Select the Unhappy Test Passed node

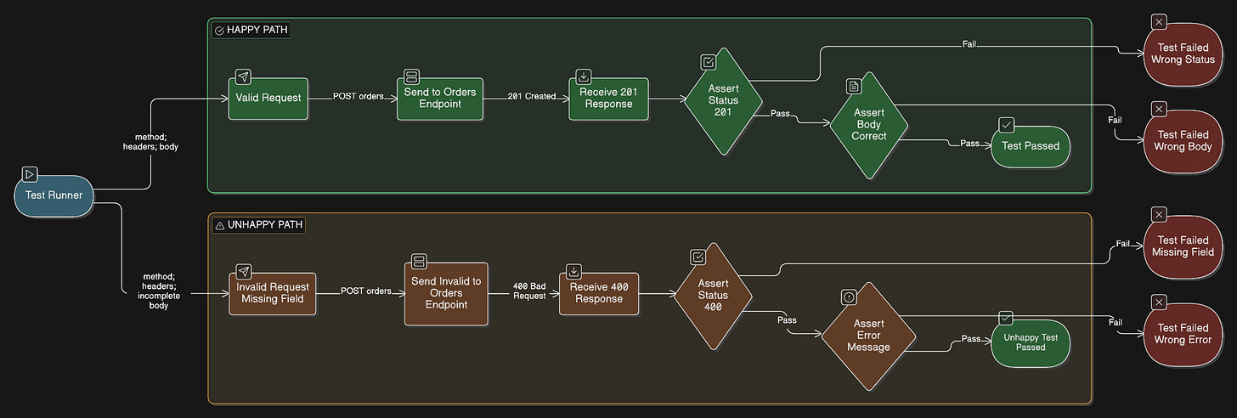(x=1031, y=342)
